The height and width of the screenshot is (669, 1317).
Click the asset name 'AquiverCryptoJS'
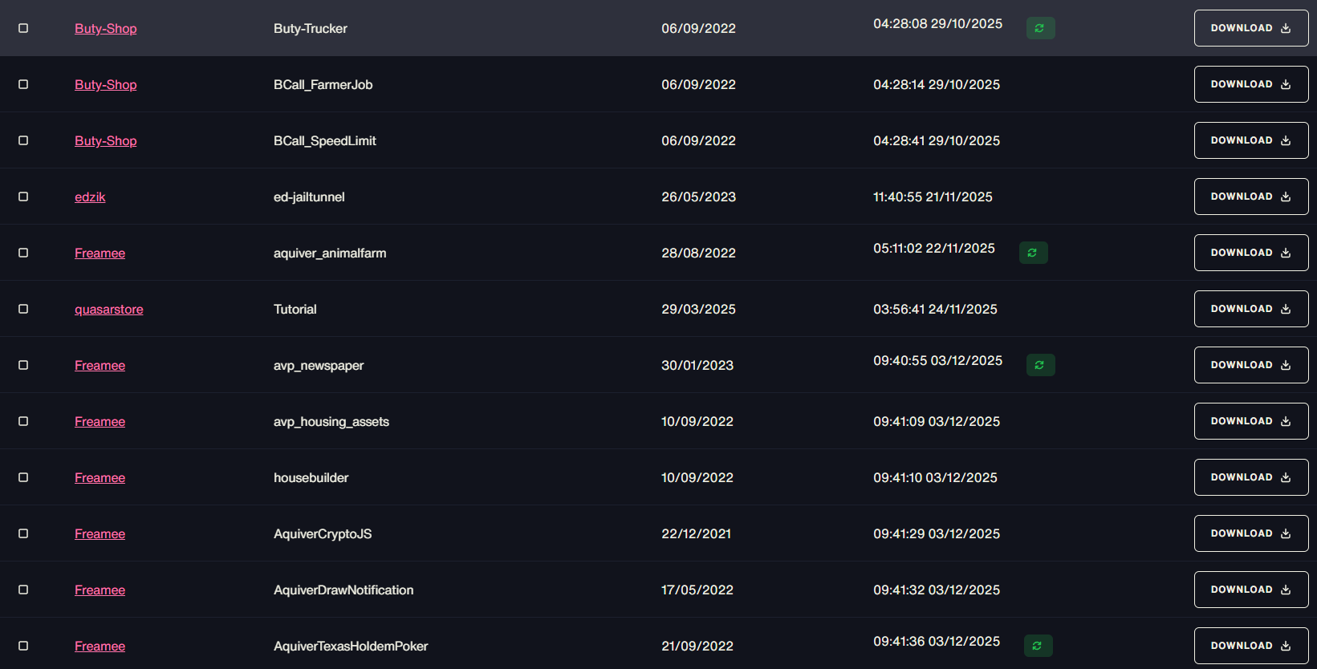(323, 533)
